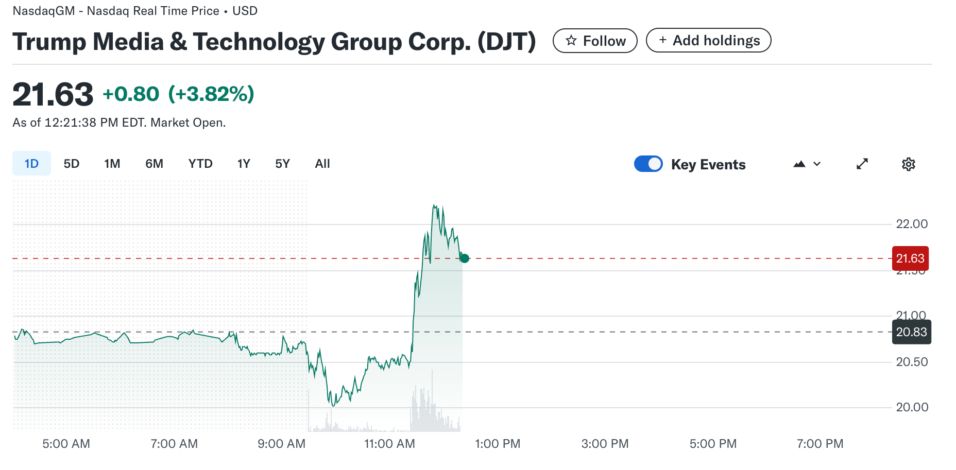Select the 1D range tab
This screenshot has height=470, width=956.
(31, 164)
